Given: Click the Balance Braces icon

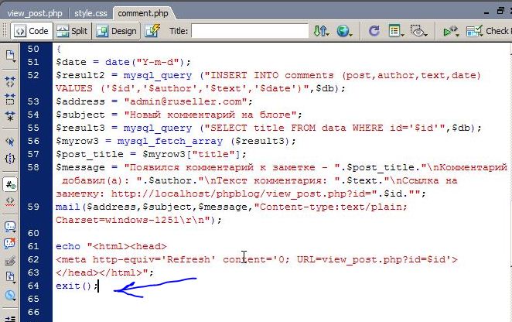Looking at the screenshot, I should click(x=10, y=159).
